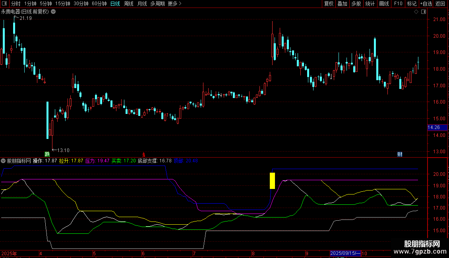Click the 返回 back button

[x=440, y=4]
